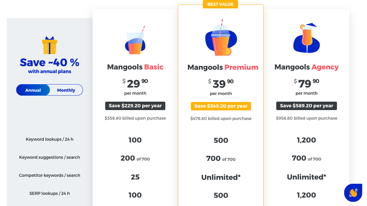Click the Mangools Premium smoothie cup icon
This screenshot has height=206, width=367.
coord(221,37)
